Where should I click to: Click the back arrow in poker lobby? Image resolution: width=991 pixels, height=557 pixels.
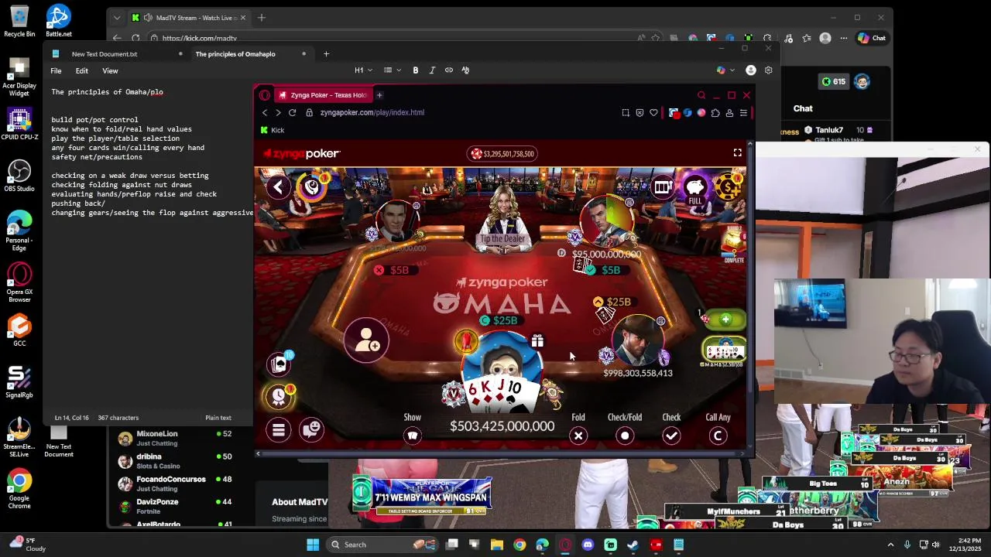point(278,186)
